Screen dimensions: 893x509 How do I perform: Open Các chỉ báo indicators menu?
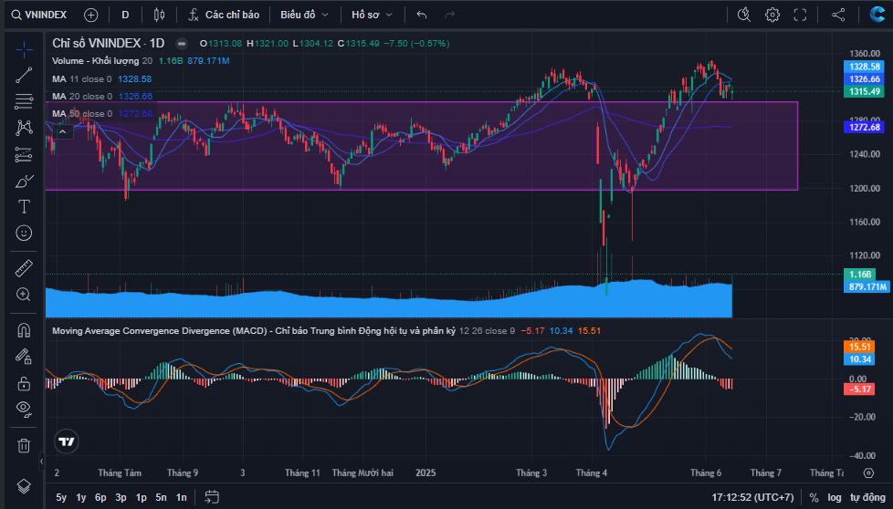(x=224, y=15)
